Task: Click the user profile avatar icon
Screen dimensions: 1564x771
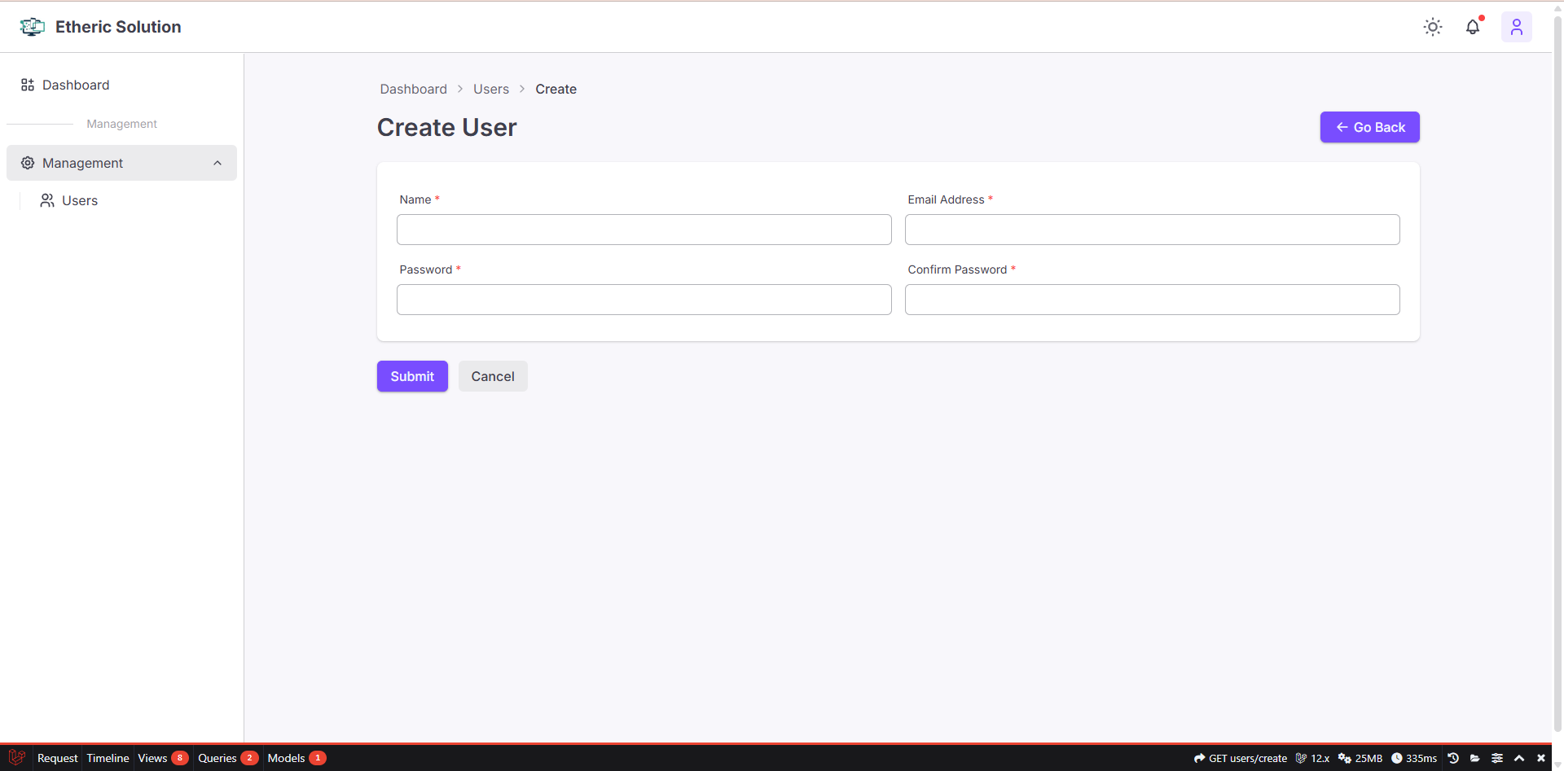Action: coord(1517,27)
